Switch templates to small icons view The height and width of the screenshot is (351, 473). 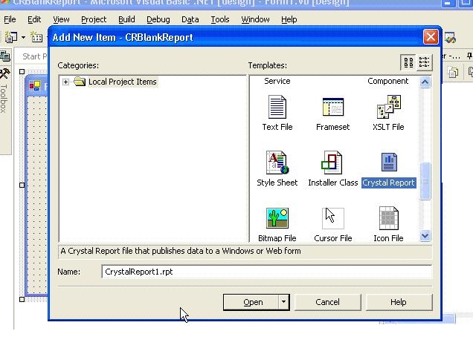tap(424, 62)
